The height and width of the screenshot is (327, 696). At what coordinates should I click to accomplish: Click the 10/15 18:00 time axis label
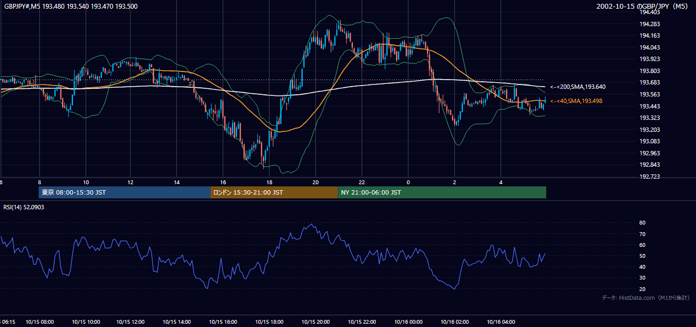(x=270, y=322)
